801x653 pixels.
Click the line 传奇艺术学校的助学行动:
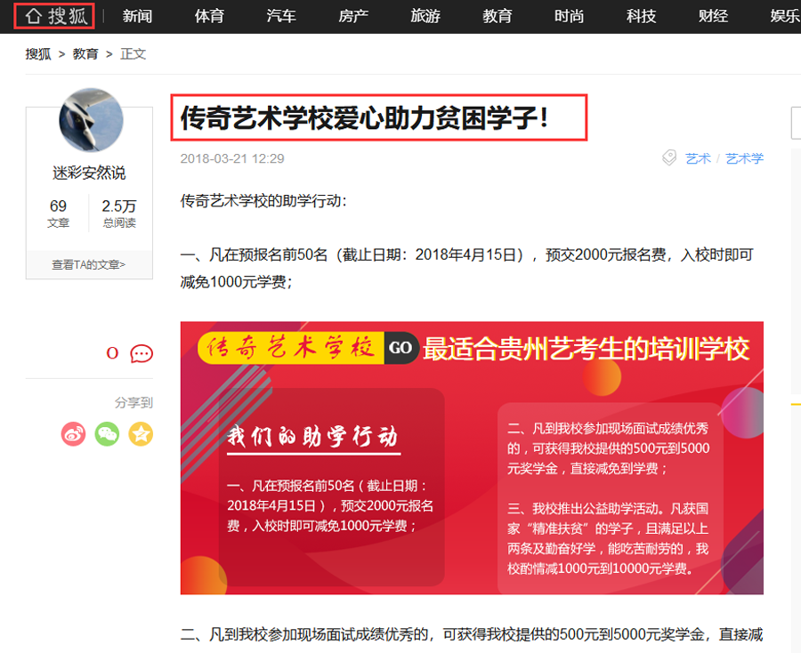(x=263, y=201)
